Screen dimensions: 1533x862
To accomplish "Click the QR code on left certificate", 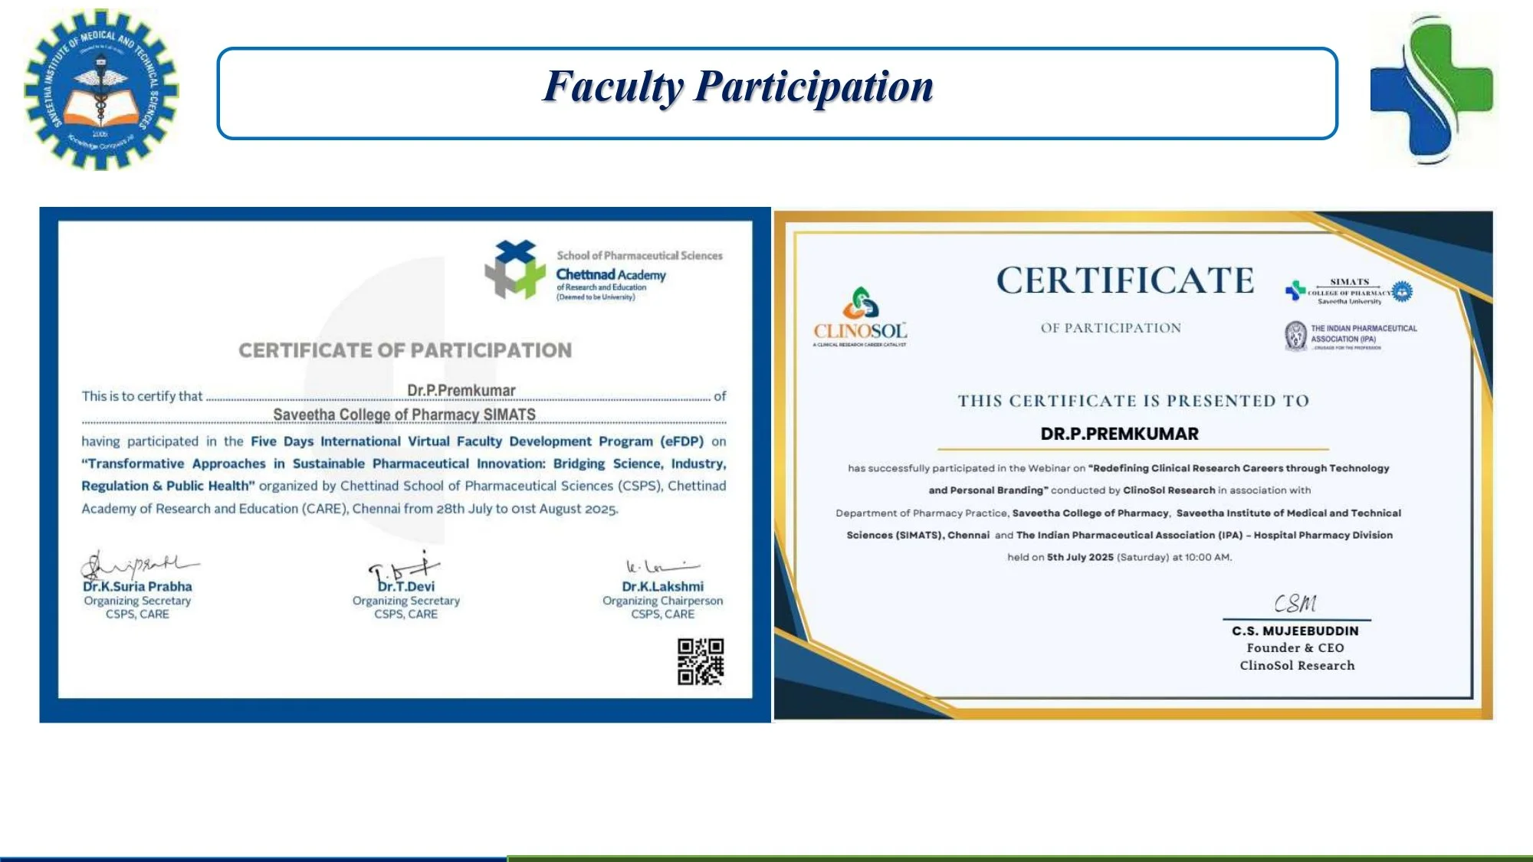I will click(x=700, y=661).
